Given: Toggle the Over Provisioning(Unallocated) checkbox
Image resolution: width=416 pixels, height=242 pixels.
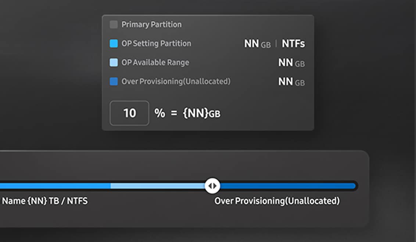Looking at the screenshot, I should click(114, 81).
